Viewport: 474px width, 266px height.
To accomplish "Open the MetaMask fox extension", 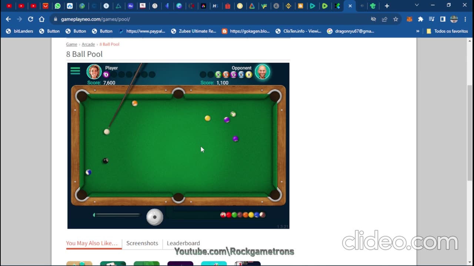I will pos(410,19).
